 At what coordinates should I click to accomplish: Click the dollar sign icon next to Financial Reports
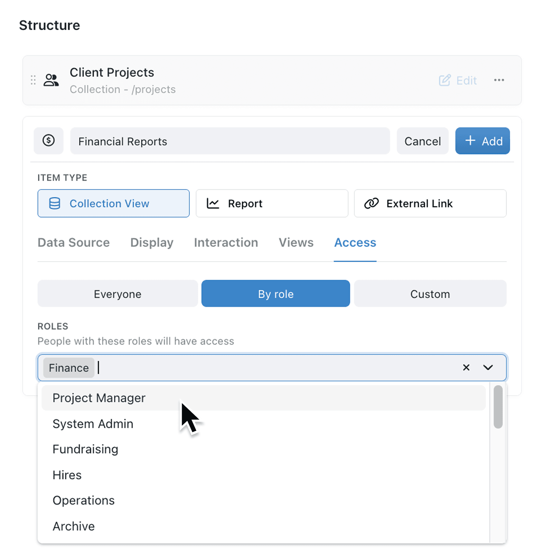[48, 141]
